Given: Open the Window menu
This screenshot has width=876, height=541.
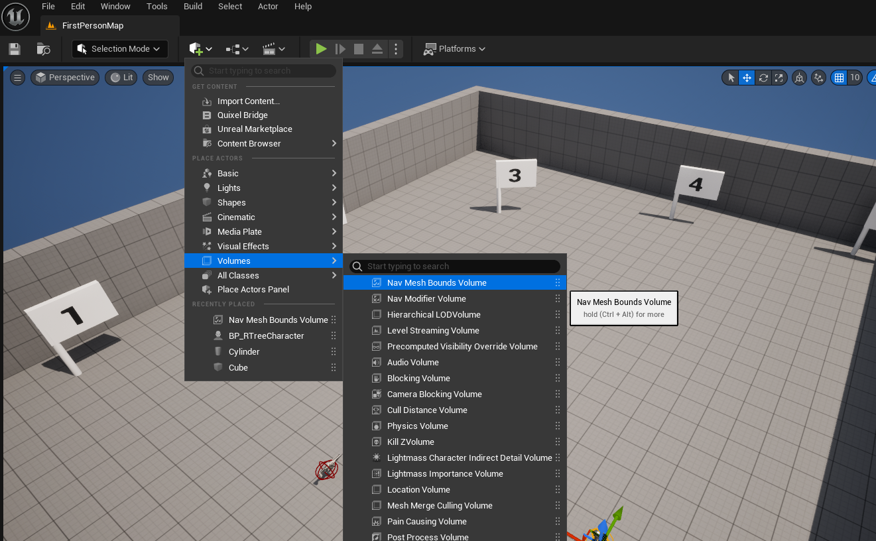Looking at the screenshot, I should (115, 7).
